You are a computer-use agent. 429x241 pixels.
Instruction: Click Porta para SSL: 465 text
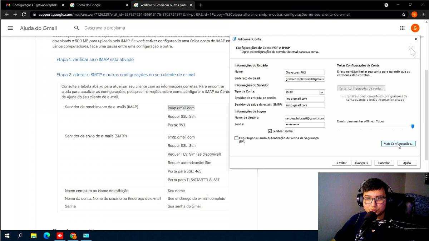pos(184,171)
